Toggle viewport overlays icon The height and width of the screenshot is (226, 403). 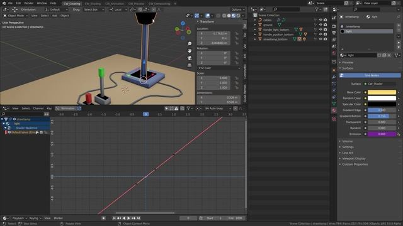(207, 16)
